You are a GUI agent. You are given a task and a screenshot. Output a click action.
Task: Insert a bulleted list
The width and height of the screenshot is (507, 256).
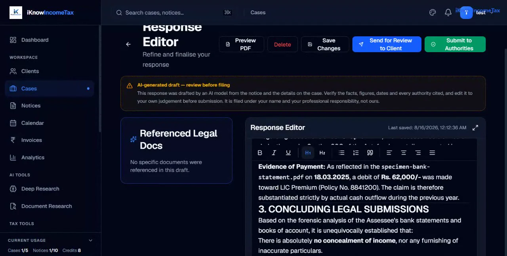[342, 152]
